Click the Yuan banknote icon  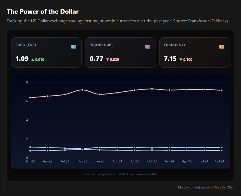[x=222, y=47]
